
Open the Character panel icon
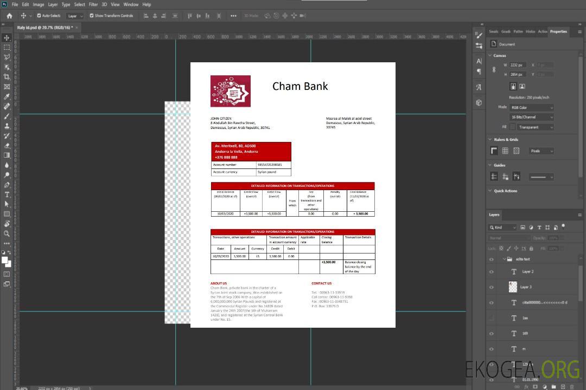tap(479, 61)
